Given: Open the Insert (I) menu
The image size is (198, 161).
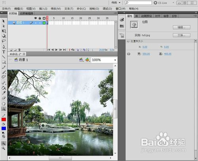Looking at the screenshot, I should (x=43, y=9).
